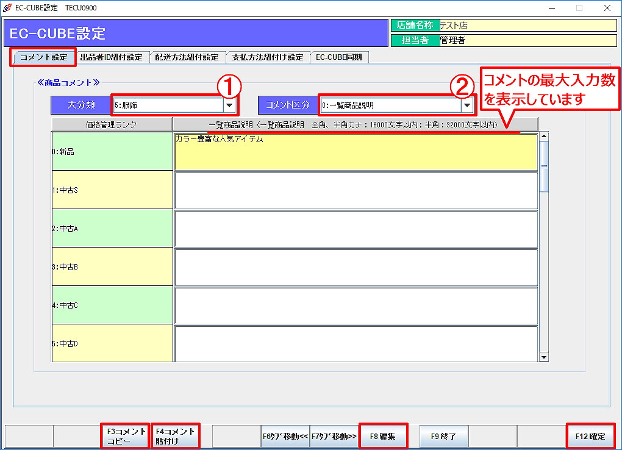Click the F6 タブ移動<< button
622x450 pixels.
click(x=285, y=437)
